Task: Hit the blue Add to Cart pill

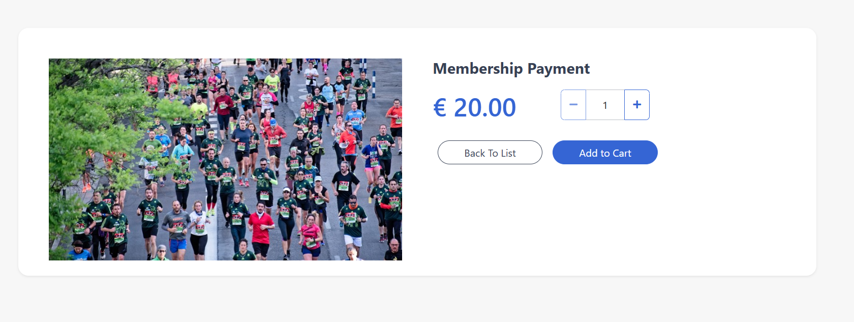Action: [605, 153]
